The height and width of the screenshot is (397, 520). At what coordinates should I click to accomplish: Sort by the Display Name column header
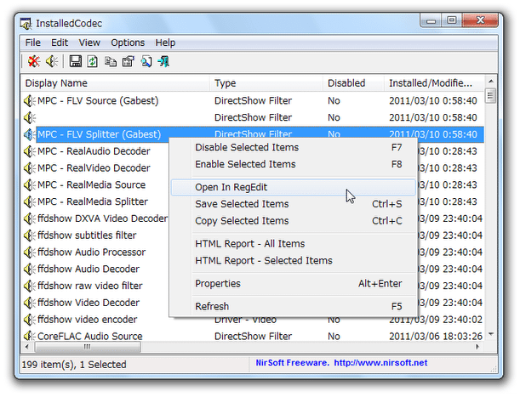click(115, 83)
